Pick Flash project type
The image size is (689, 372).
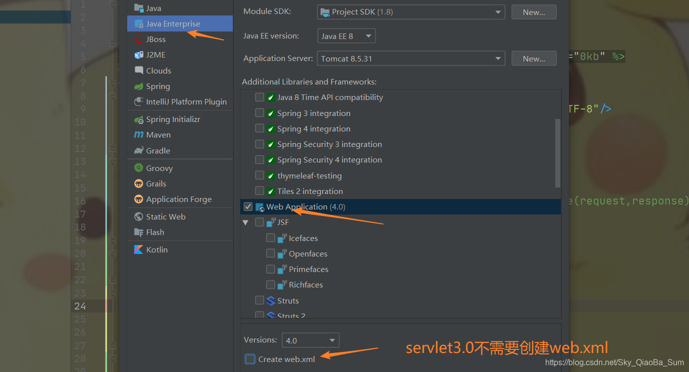click(180, 232)
